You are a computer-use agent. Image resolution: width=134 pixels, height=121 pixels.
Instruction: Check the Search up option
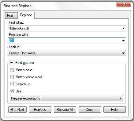[x=12, y=84]
